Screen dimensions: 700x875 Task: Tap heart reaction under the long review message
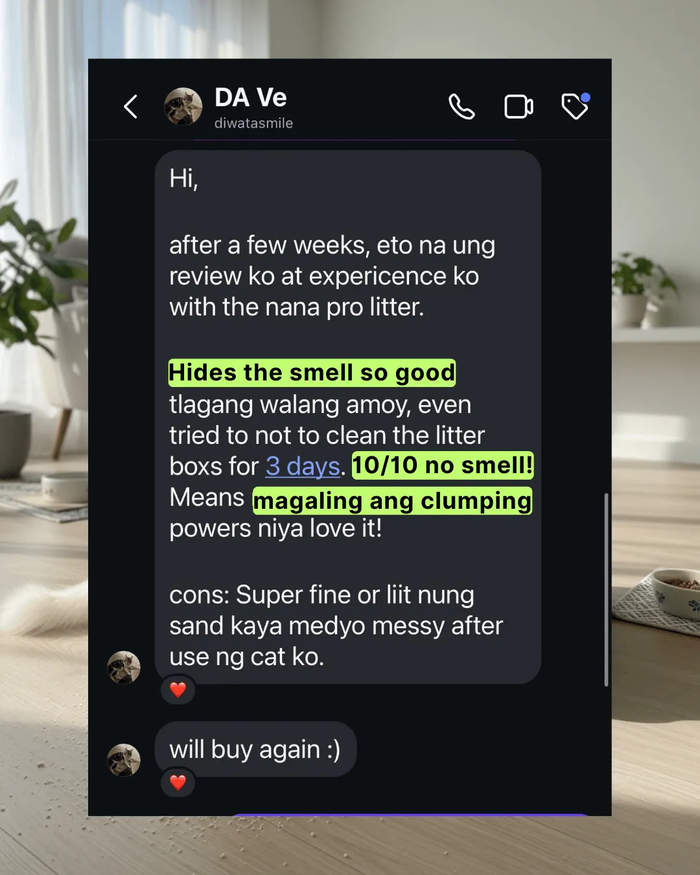pyautogui.click(x=178, y=690)
